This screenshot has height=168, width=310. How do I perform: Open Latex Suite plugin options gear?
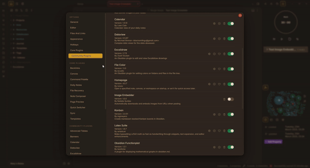point(209,131)
